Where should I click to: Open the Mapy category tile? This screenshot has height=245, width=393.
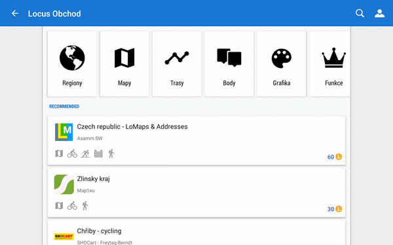[x=124, y=64]
